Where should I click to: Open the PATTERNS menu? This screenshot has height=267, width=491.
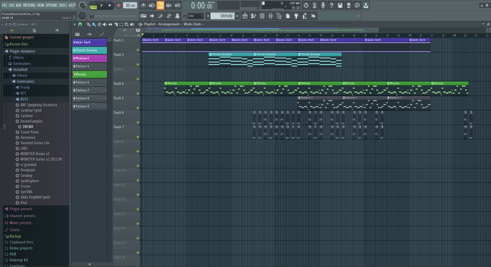[29, 5]
